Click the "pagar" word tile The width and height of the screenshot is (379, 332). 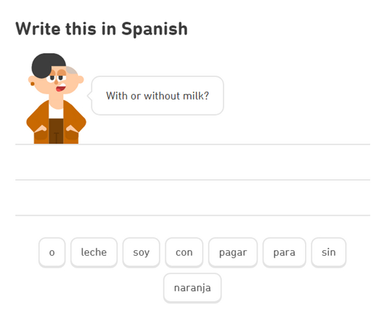pos(233,253)
